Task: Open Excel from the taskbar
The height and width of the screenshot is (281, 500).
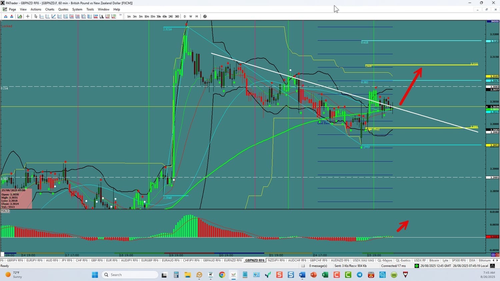Action: [x=325, y=275]
